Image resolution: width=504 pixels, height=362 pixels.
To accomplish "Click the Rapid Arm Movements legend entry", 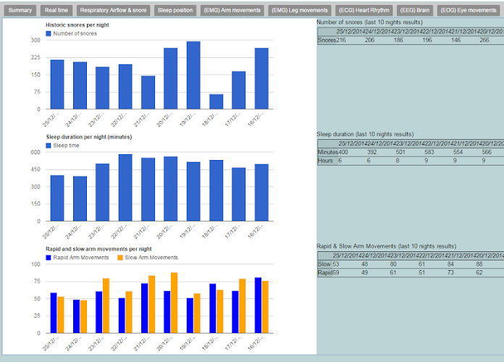I will (77, 258).
